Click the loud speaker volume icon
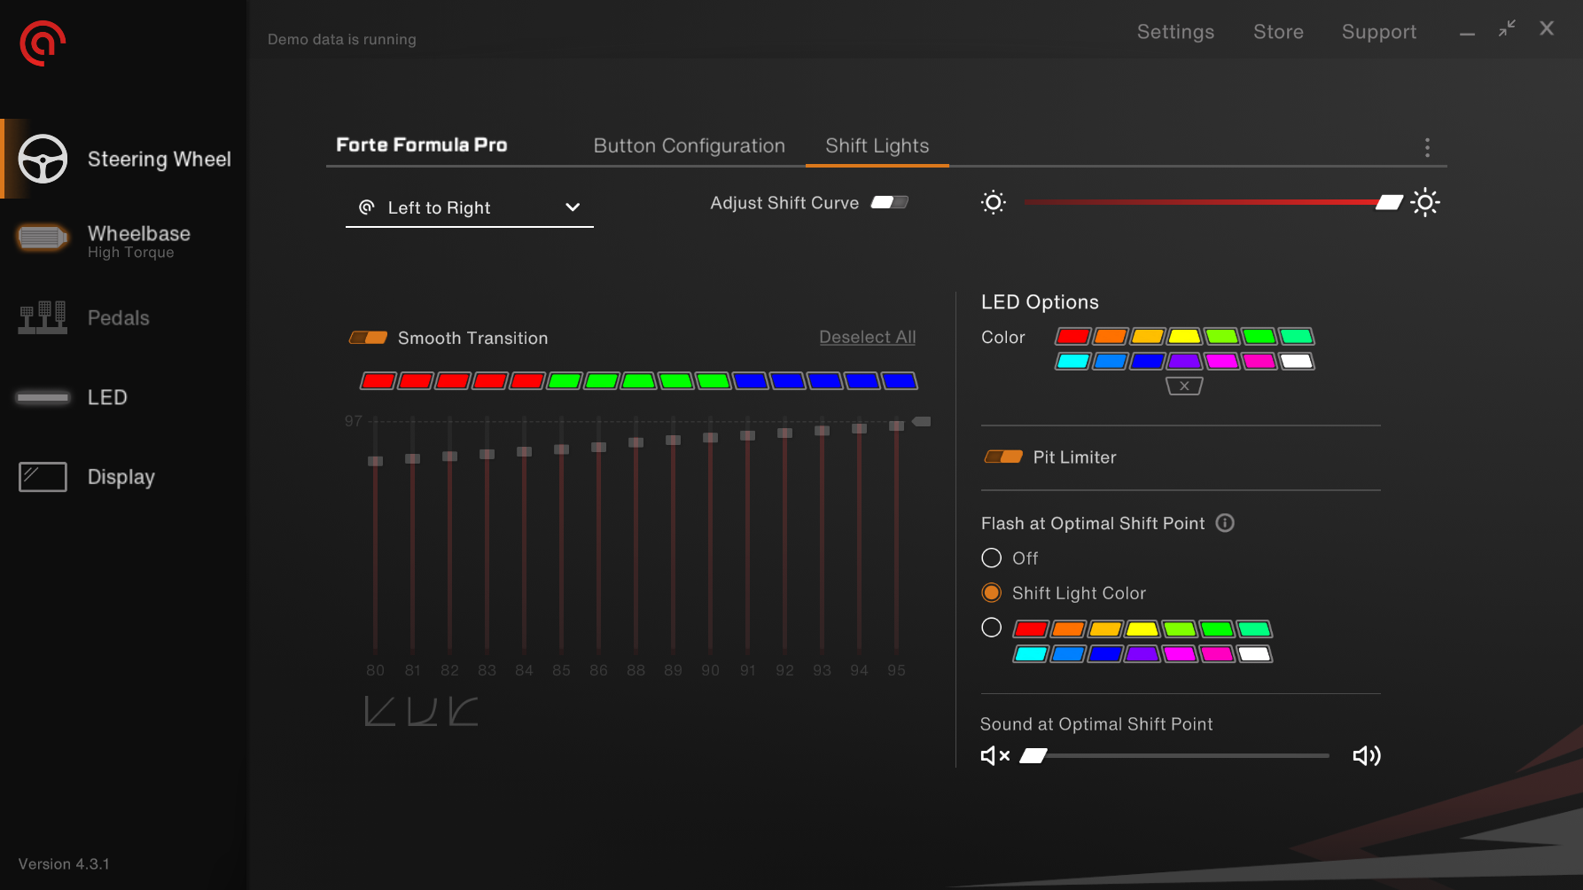 point(1366,755)
